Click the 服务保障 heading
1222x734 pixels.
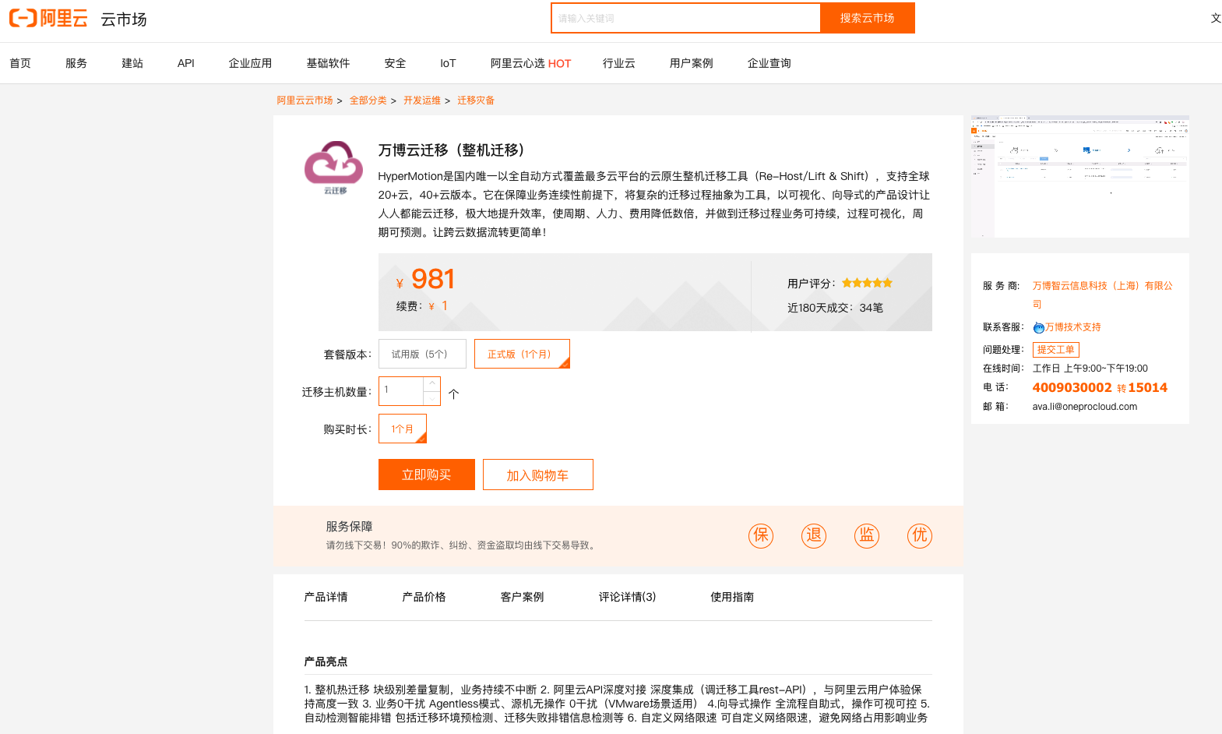350,527
